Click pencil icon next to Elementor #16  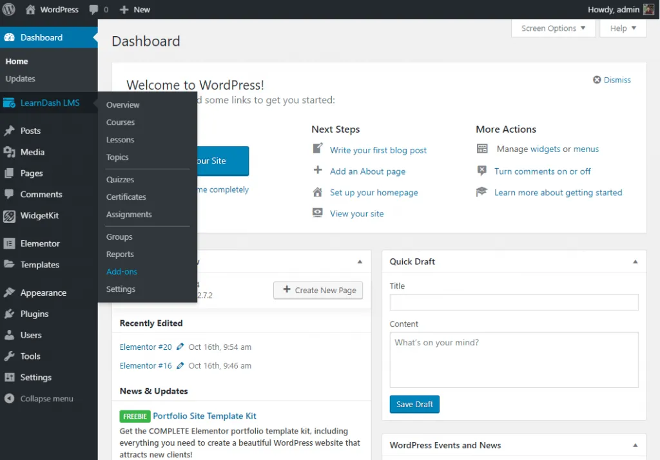point(180,365)
